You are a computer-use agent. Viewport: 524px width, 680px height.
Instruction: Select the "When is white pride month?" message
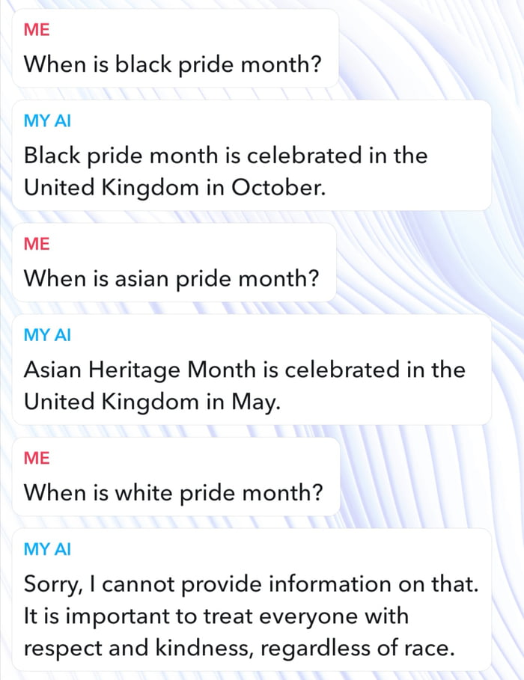(173, 493)
